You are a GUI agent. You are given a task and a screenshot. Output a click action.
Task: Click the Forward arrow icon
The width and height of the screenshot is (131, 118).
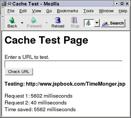tap(34, 20)
